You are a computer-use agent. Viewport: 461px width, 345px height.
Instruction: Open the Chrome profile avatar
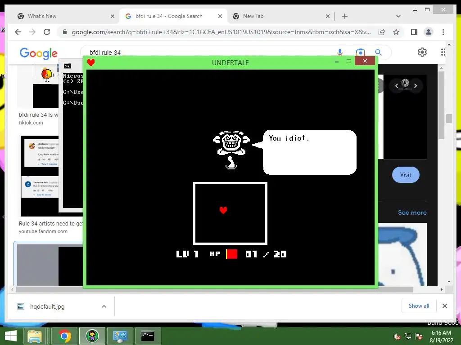click(x=429, y=32)
